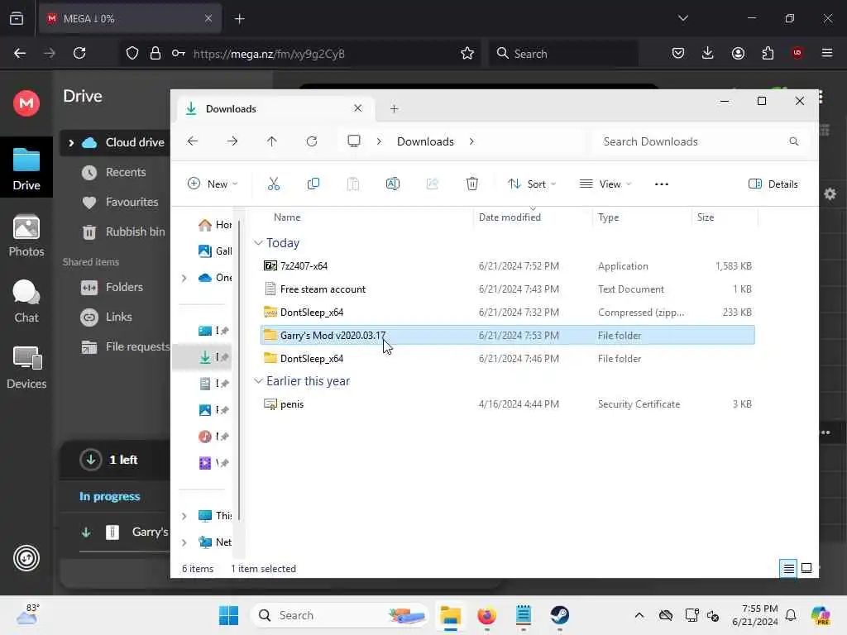
Task: Open the View dropdown menu
Action: point(605,184)
